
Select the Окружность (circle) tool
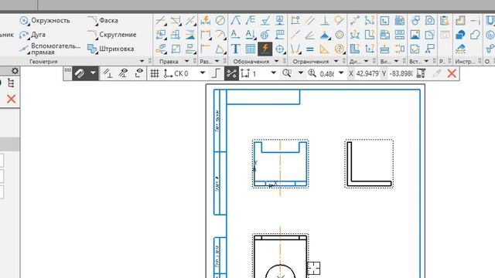[44, 21]
